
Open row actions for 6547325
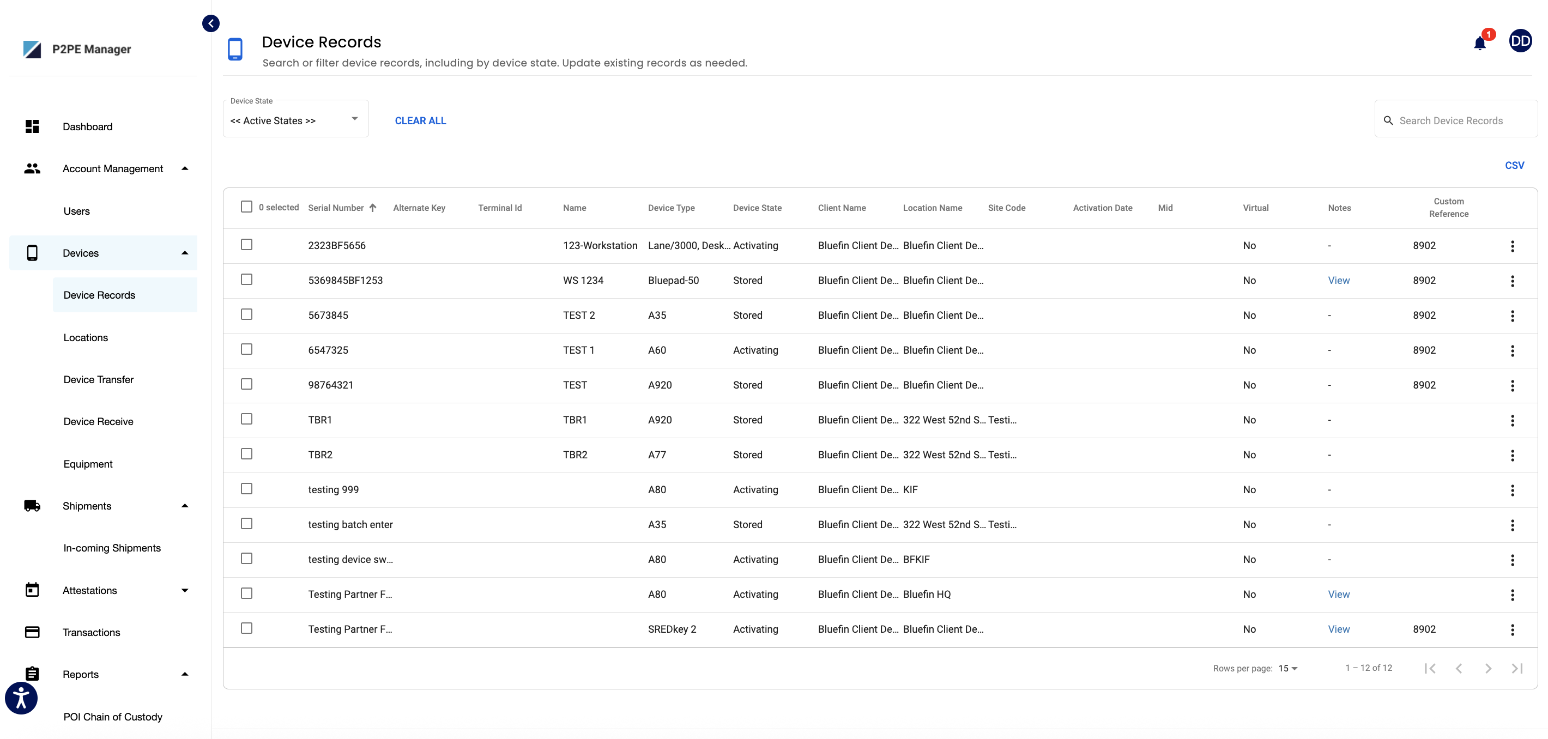(1513, 350)
